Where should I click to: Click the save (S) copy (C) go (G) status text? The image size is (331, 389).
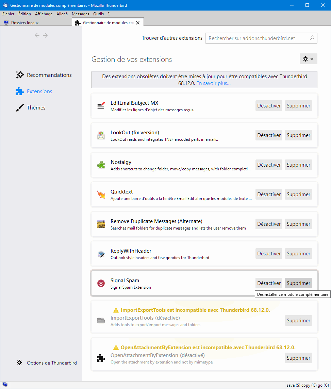point(308,385)
